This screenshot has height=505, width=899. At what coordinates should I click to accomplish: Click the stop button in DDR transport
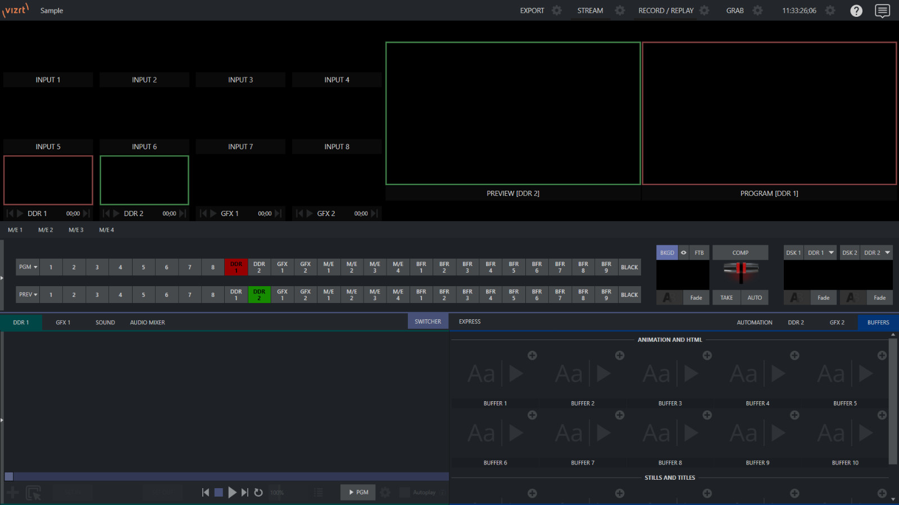pos(219,493)
